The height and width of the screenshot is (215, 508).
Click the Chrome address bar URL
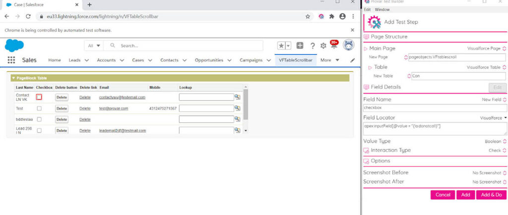pyautogui.click(x=102, y=16)
